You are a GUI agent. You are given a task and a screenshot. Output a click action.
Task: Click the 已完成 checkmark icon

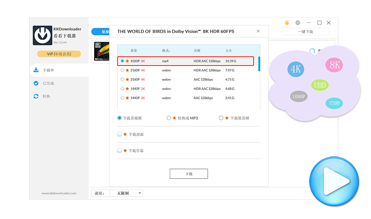click(x=36, y=83)
